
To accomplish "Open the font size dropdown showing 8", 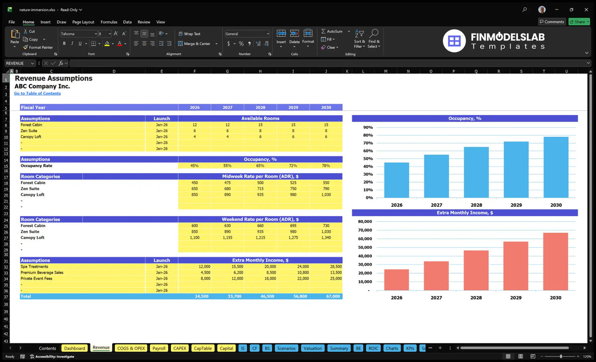I will (109, 34).
